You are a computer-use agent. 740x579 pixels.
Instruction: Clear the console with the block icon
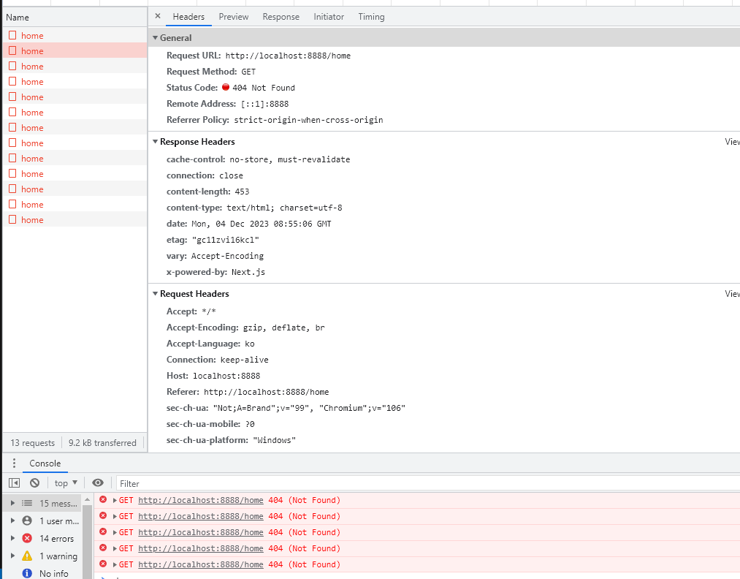click(34, 483)
